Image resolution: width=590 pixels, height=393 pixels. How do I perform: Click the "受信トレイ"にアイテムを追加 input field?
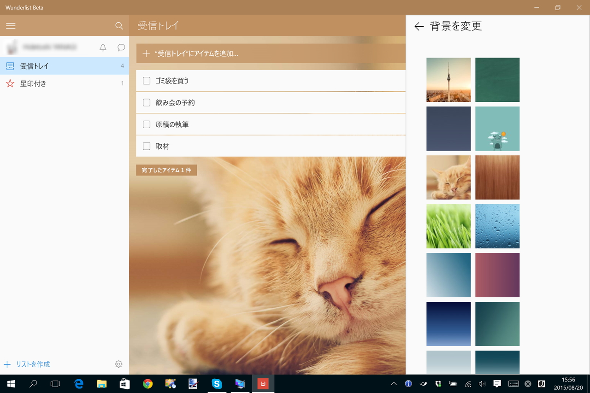point(271,53)
